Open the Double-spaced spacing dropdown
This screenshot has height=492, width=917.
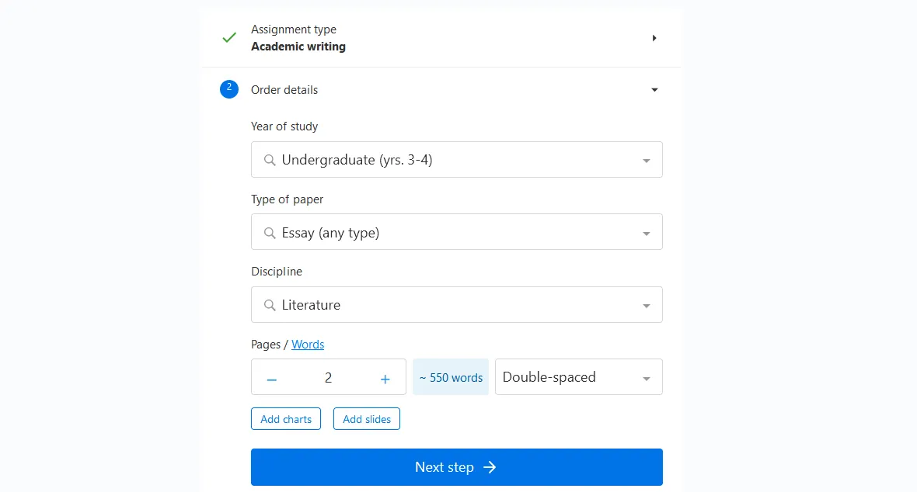tap(578, 377)
